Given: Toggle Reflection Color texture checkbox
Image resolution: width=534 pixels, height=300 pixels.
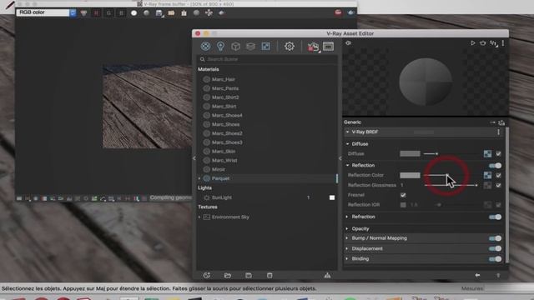Looking at the screenshot, I should point(499,175).
